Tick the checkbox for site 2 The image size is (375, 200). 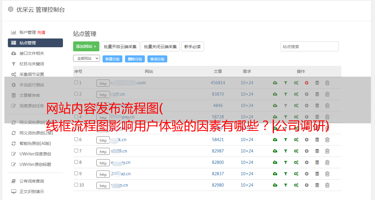click(76, 94)
